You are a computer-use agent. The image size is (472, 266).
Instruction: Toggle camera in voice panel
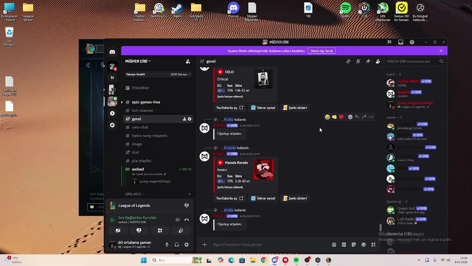(x=118, y=231)
